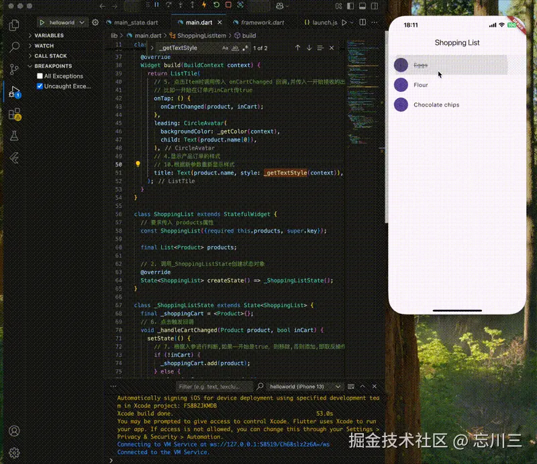Disable the Uncaught Exceptions breakpoint checkbox
Viewport: 537px width, 464px height.
coord(40,86)
